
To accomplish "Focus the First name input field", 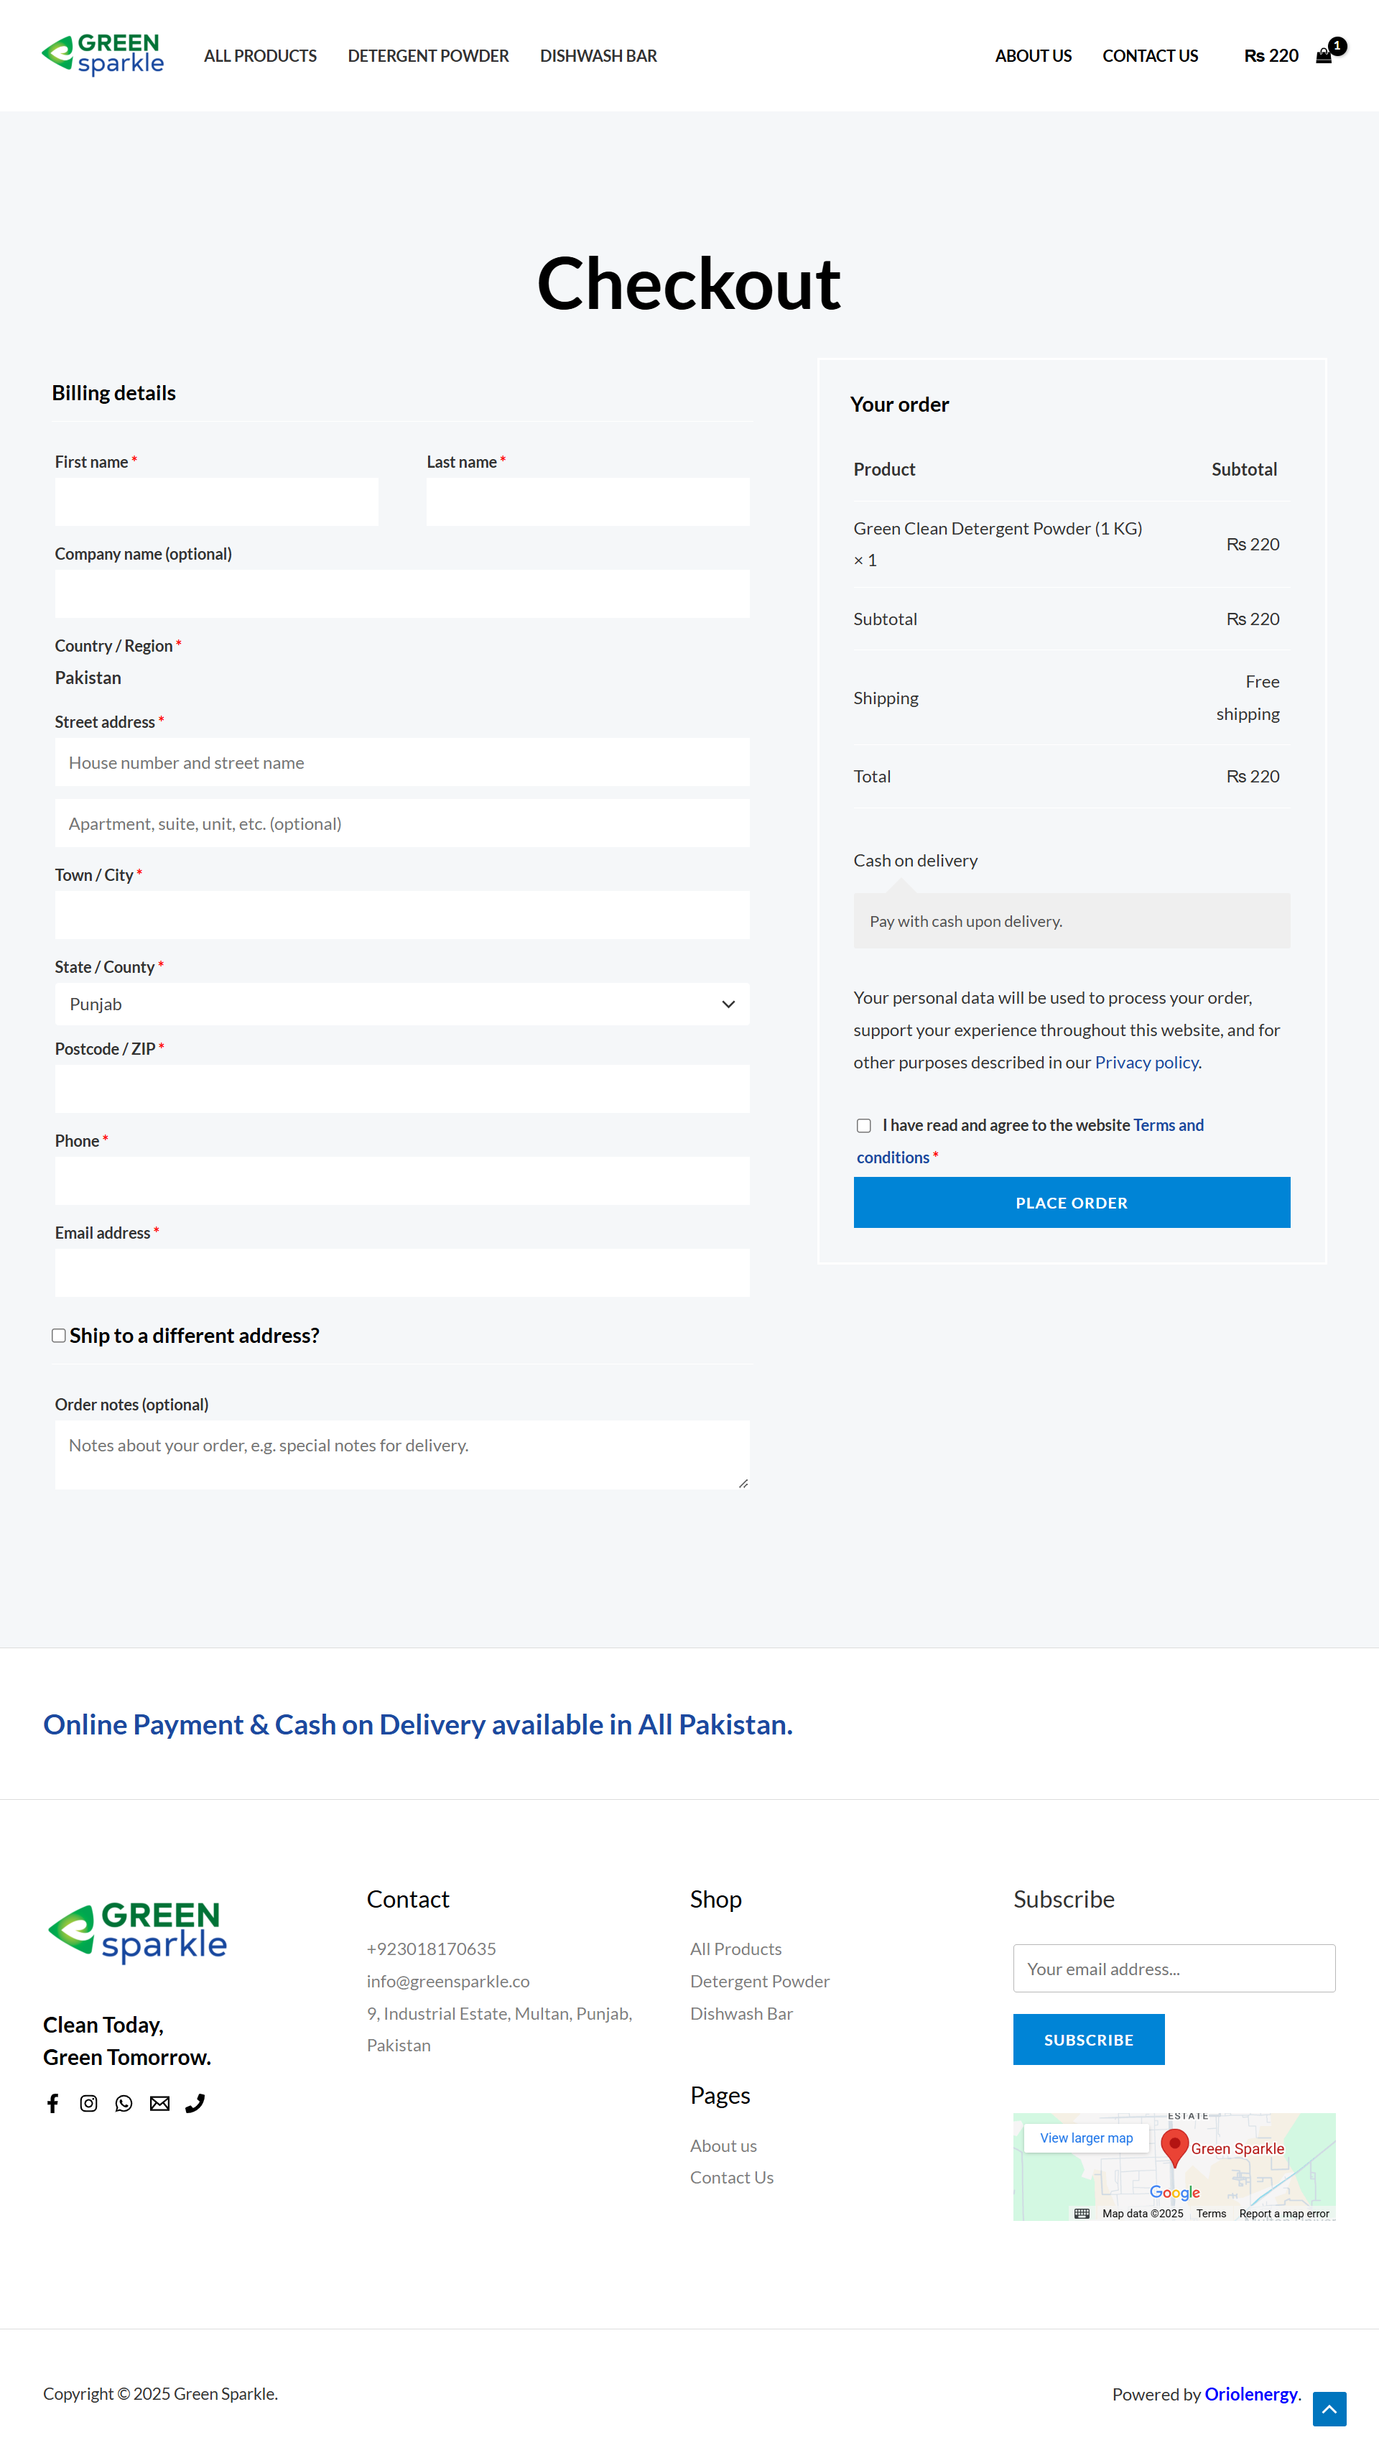I will coord(216,502).
